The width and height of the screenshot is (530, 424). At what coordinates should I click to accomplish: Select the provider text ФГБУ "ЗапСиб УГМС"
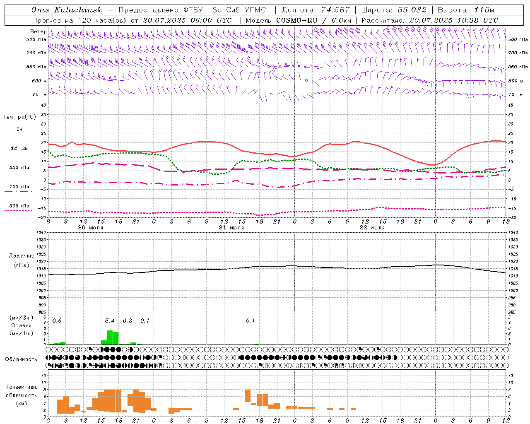coord(227,10)
